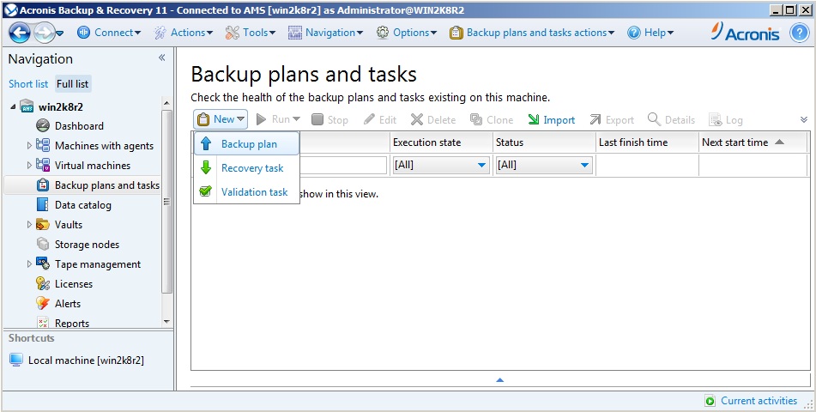Click the Export toolbar button

tap(612, 120)
